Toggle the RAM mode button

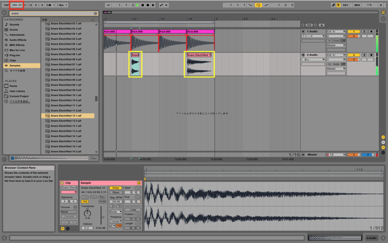(x=102, y=202)
